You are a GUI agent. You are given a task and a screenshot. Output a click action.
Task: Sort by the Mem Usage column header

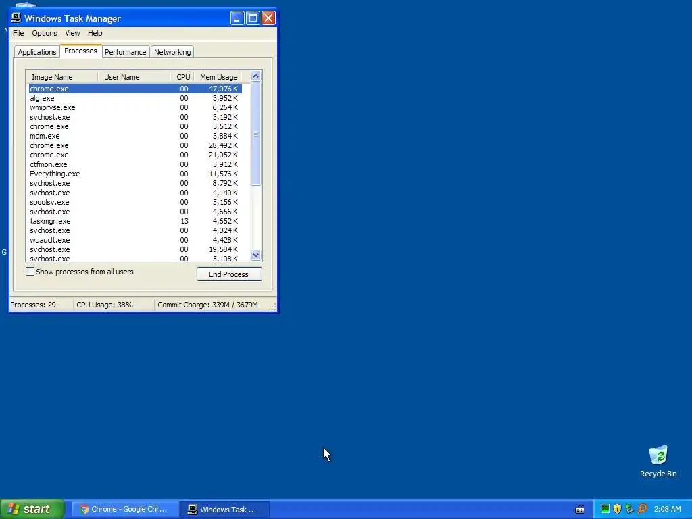[218, 77]
